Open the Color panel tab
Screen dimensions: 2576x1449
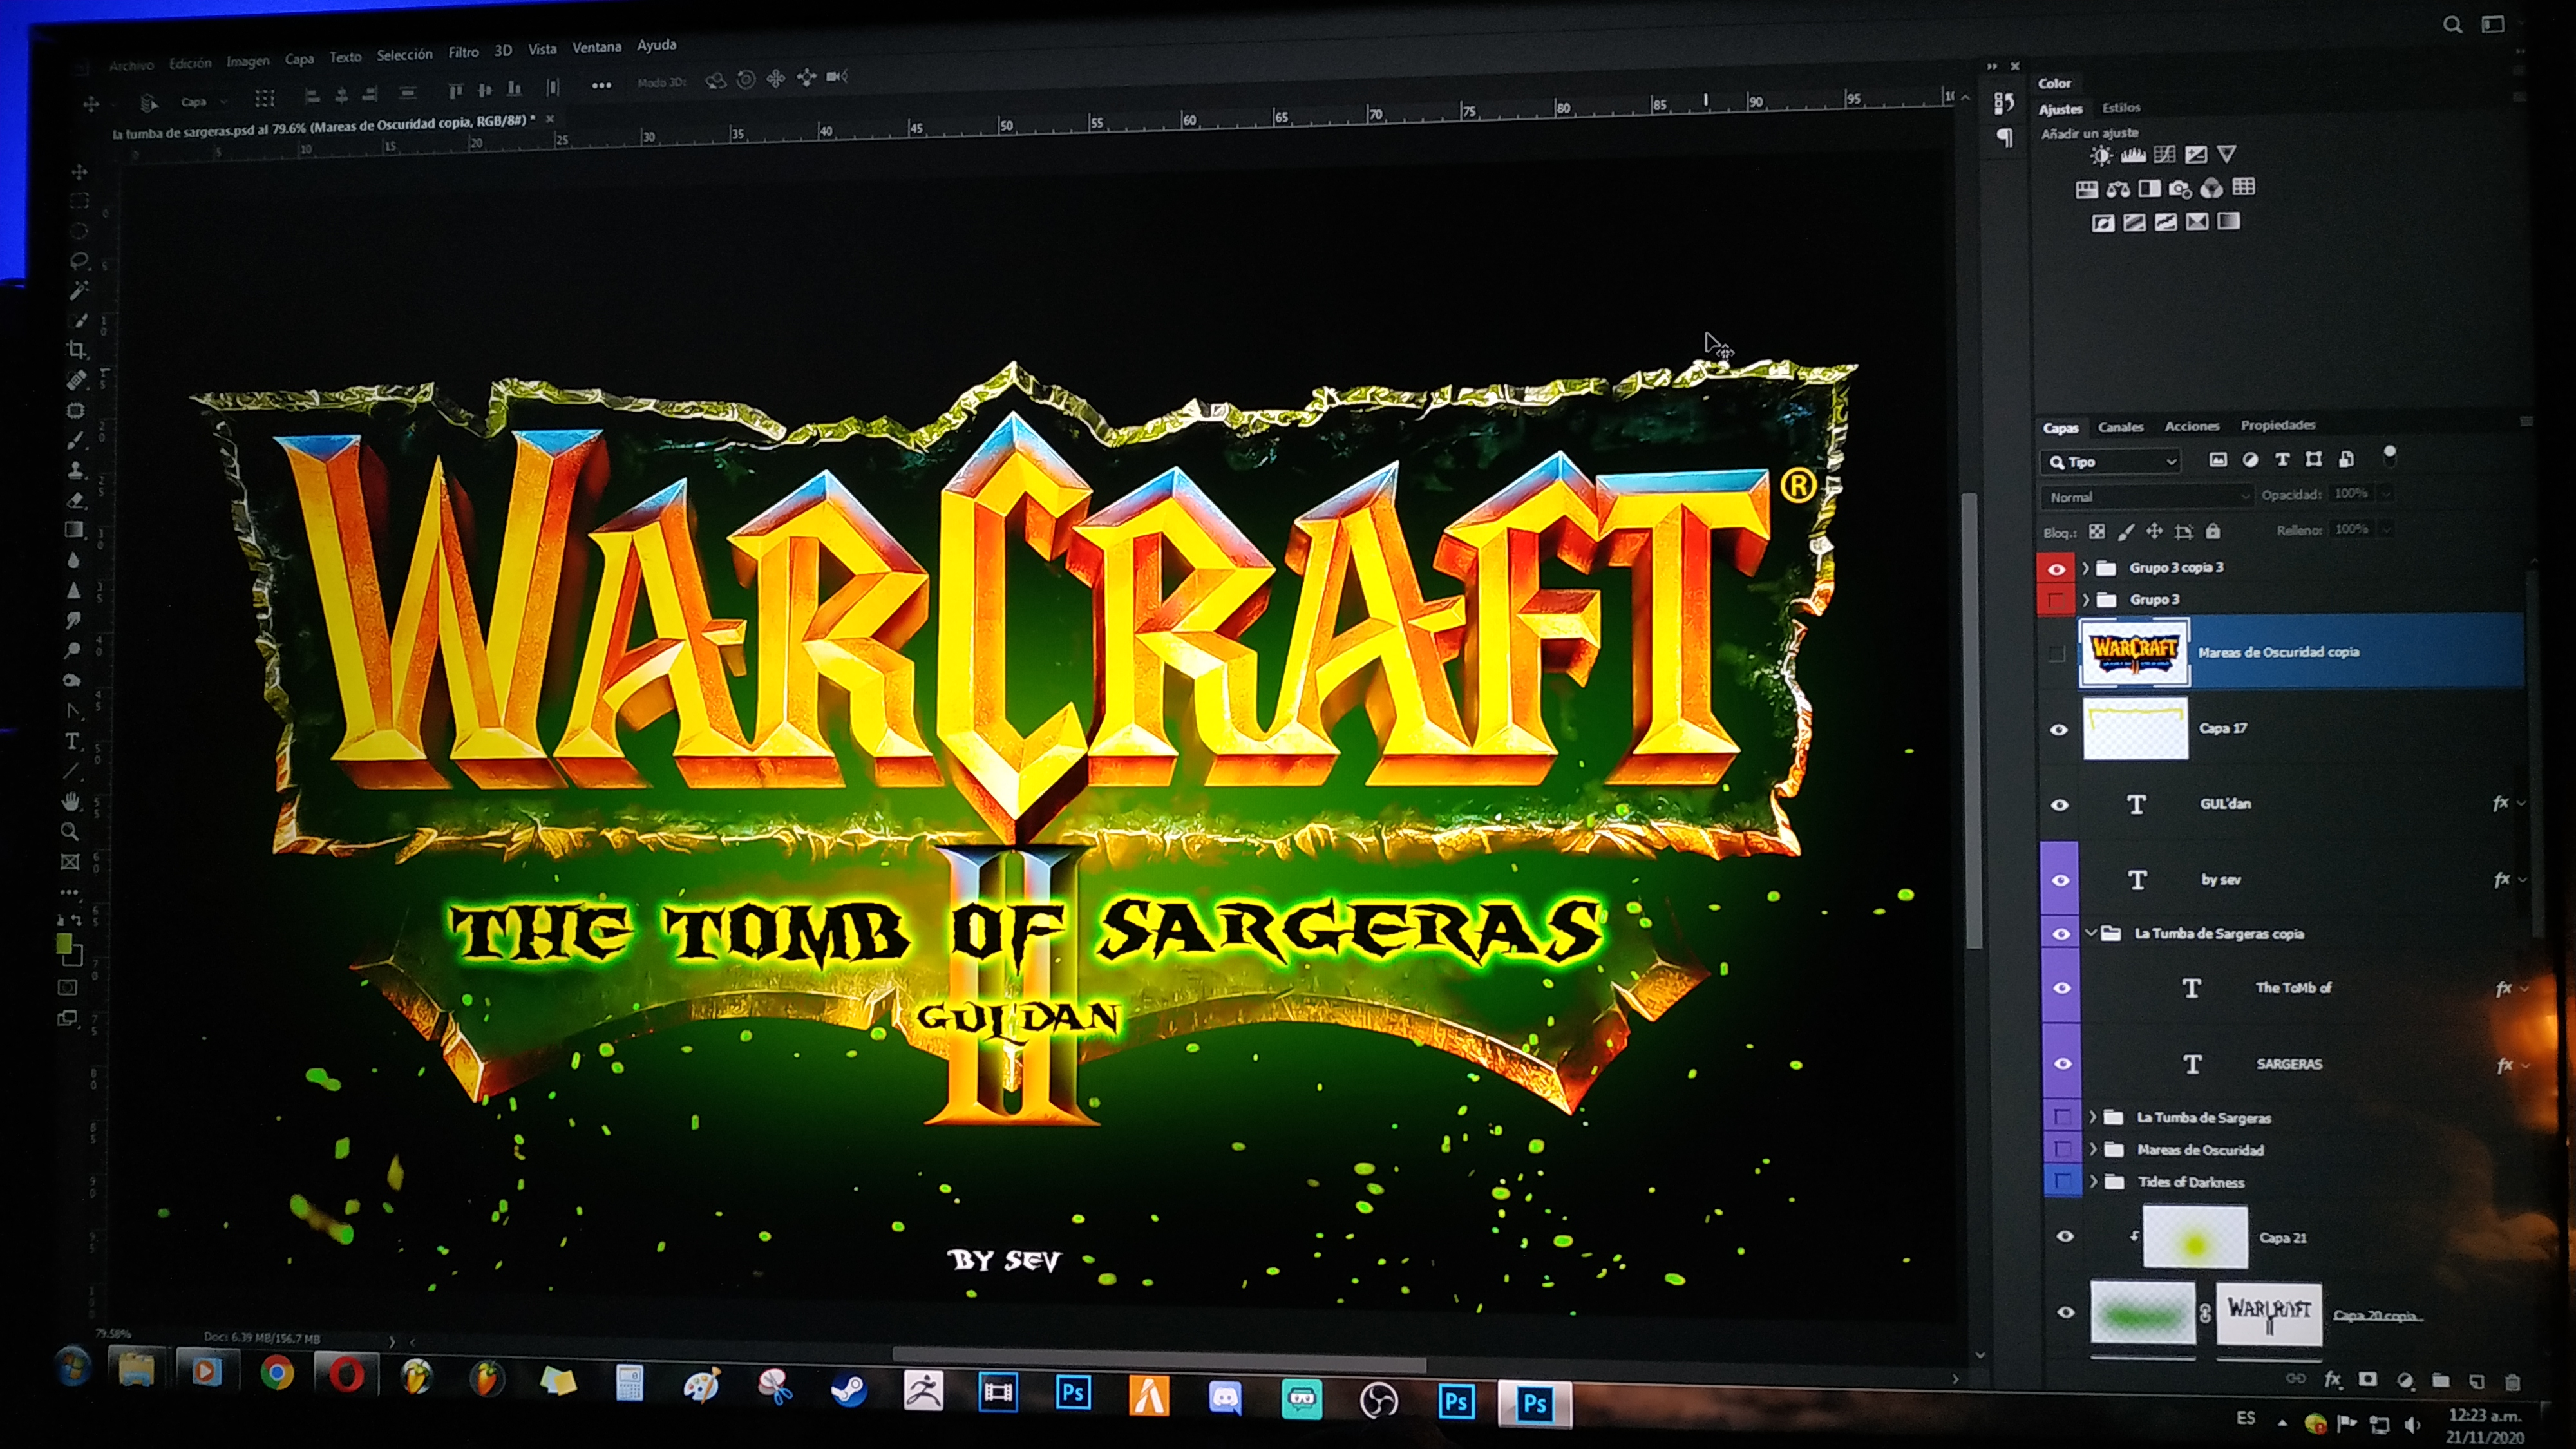pos(2055,84)
